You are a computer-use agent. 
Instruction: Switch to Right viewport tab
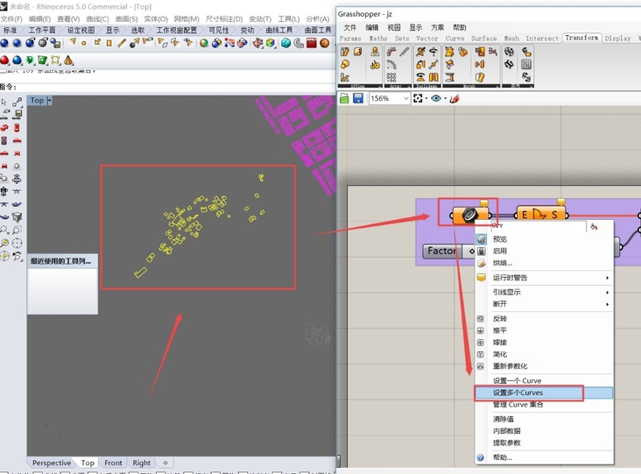(x=141, y=463)
